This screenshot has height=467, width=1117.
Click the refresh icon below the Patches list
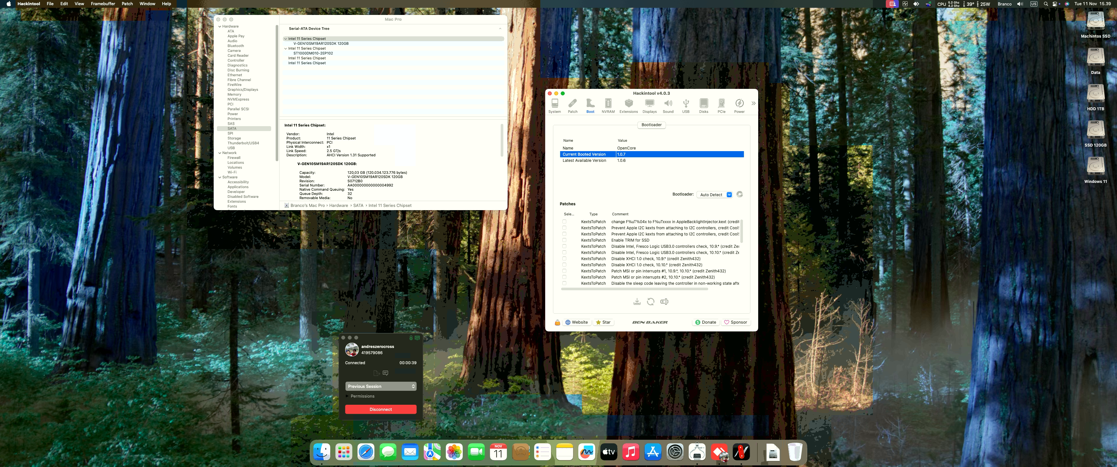click(x=650, y=302)
